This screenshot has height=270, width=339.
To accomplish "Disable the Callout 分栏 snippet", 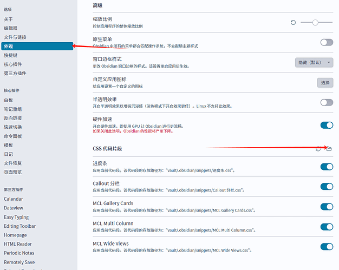I will pos(327,187).
